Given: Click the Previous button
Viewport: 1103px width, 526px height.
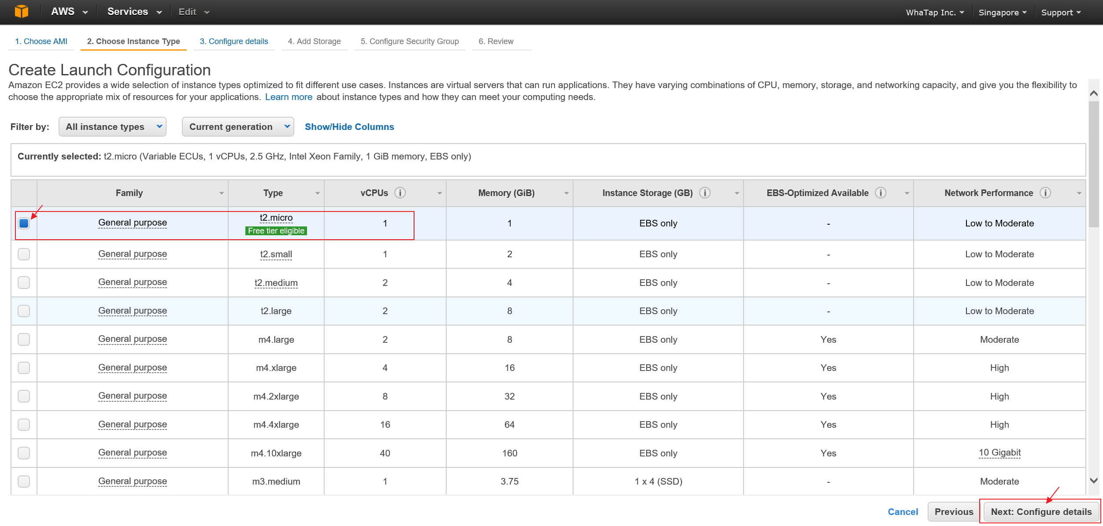Looking at the screenshot, I should pos(954,512).
